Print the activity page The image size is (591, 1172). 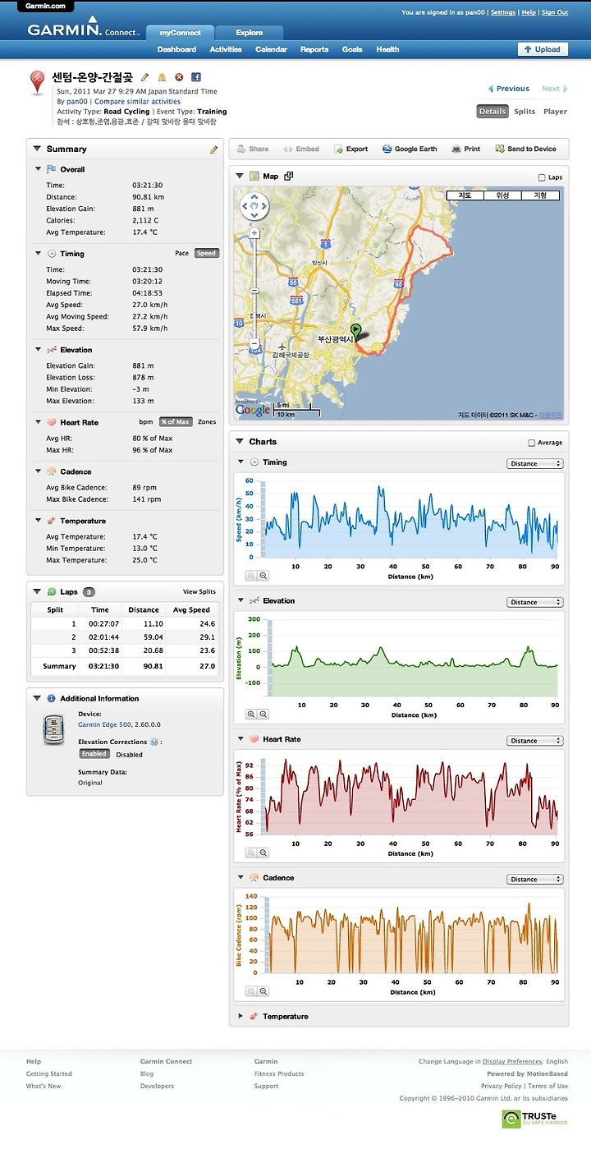(x=465, y=149)
